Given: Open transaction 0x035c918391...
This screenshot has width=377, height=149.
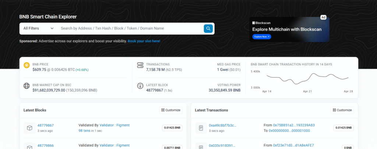Looking at the screenshot, I should (222, 145).
